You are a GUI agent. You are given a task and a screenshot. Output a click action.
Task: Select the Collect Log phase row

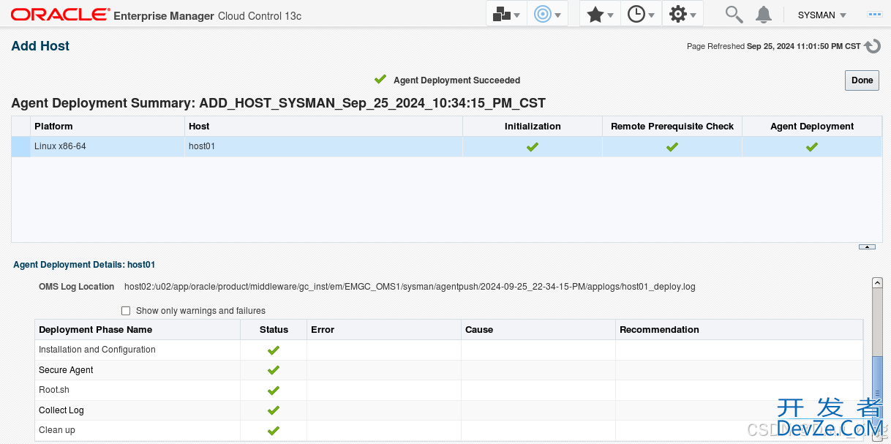[x=449, y=410]
